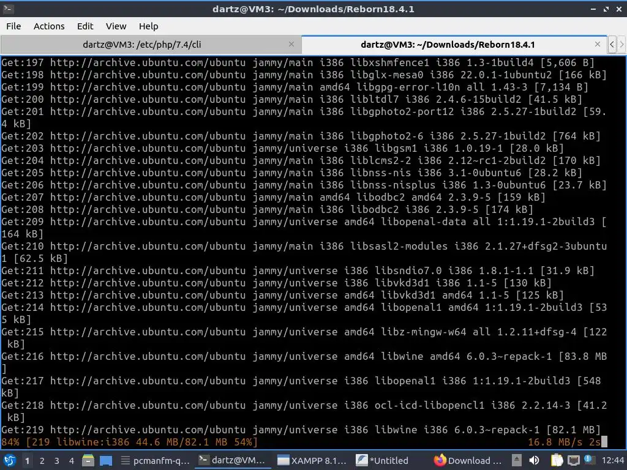The width and height of the screenshot is (627, 470).
Task: Open the pcmanfm-qt taskbar window
Action: pos(155,460)
